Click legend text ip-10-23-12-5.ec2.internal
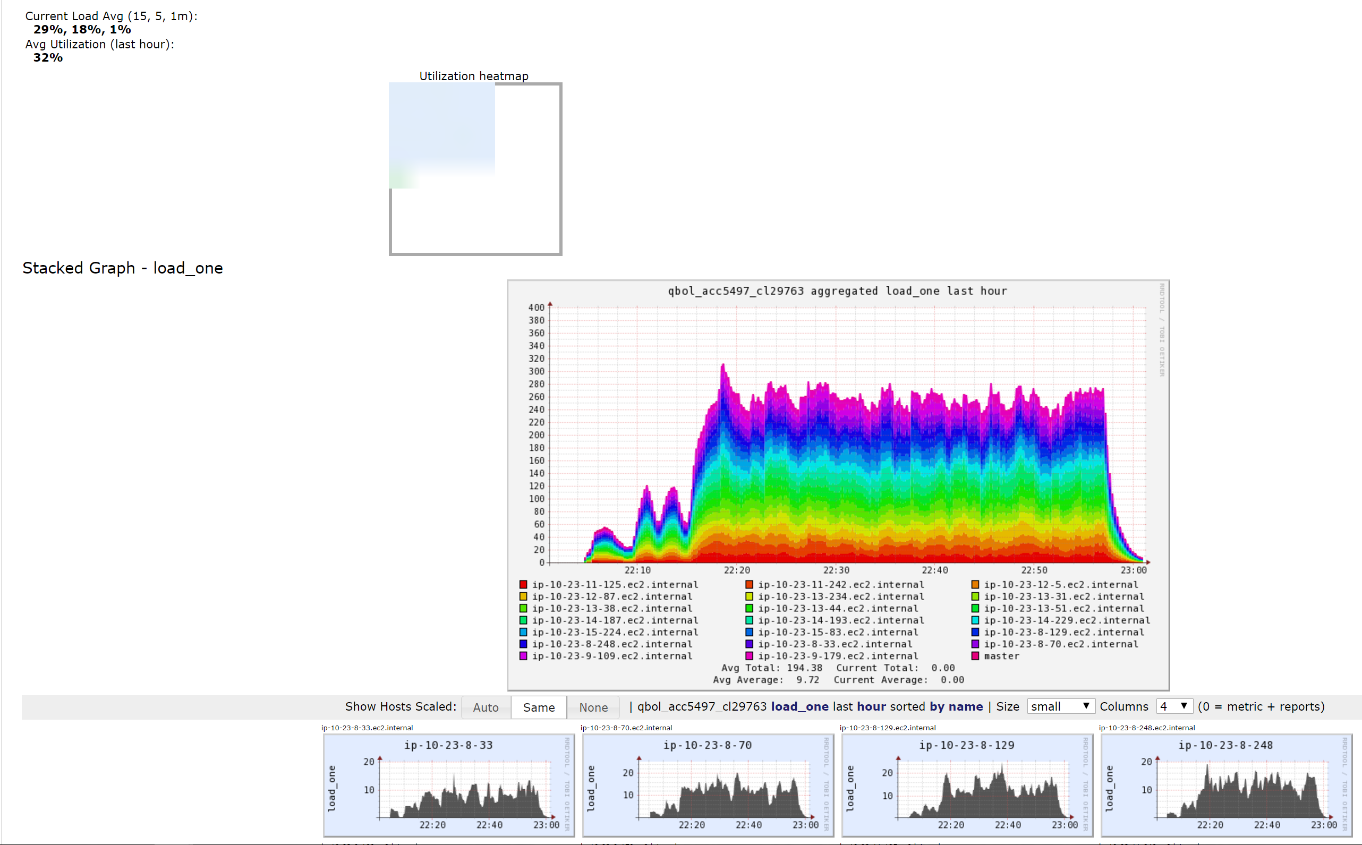 (x=1061, y=585)
